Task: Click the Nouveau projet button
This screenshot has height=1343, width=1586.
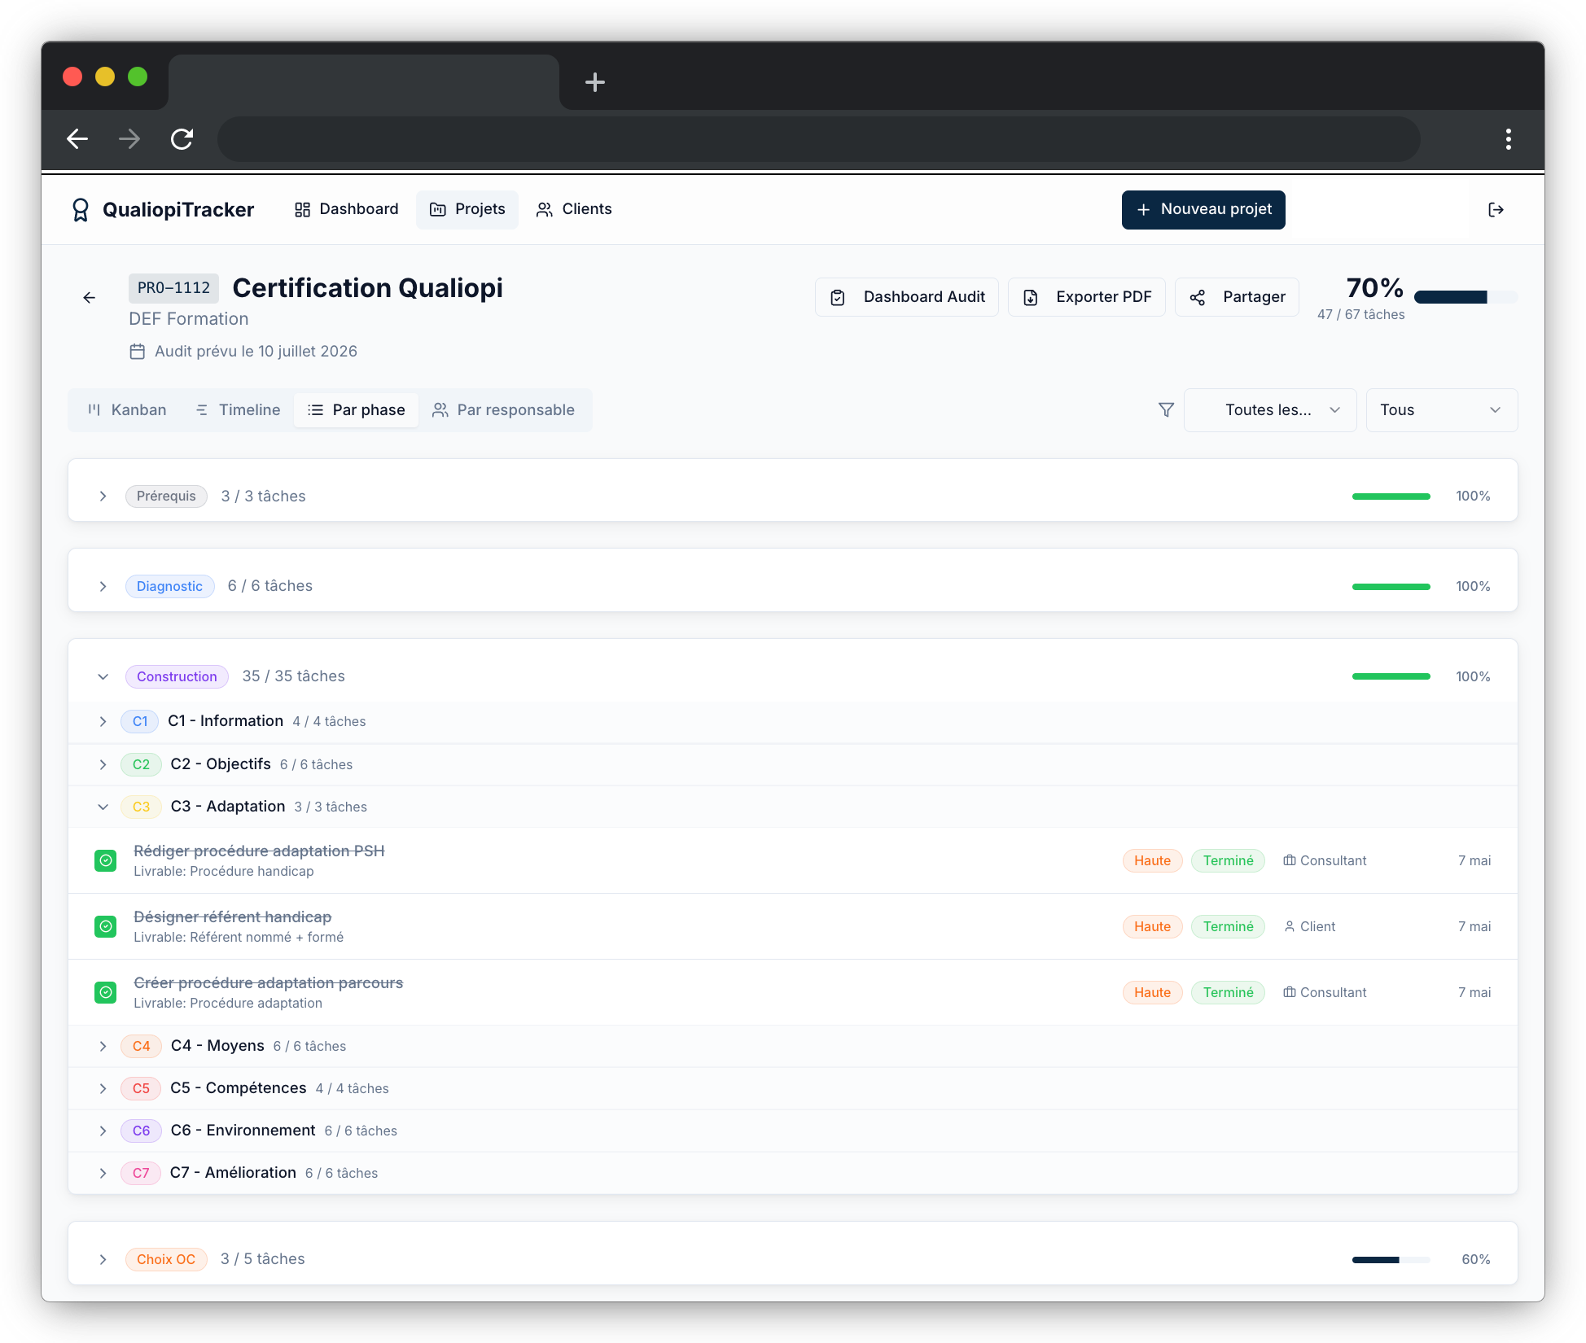Action: (x=1203, y=210)
